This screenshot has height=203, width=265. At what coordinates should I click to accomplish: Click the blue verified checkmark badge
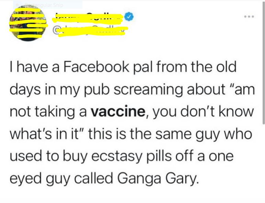pos(129,16)
